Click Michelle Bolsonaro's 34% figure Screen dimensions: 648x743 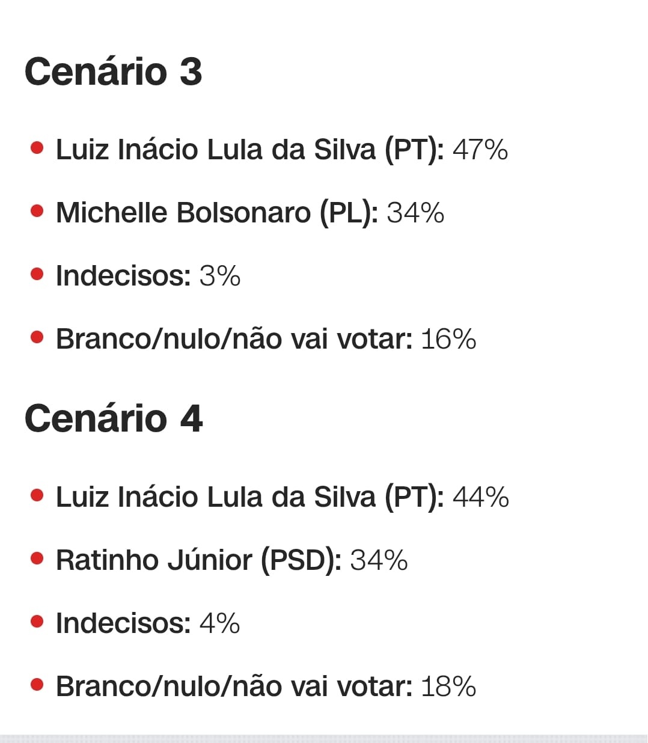415,213
